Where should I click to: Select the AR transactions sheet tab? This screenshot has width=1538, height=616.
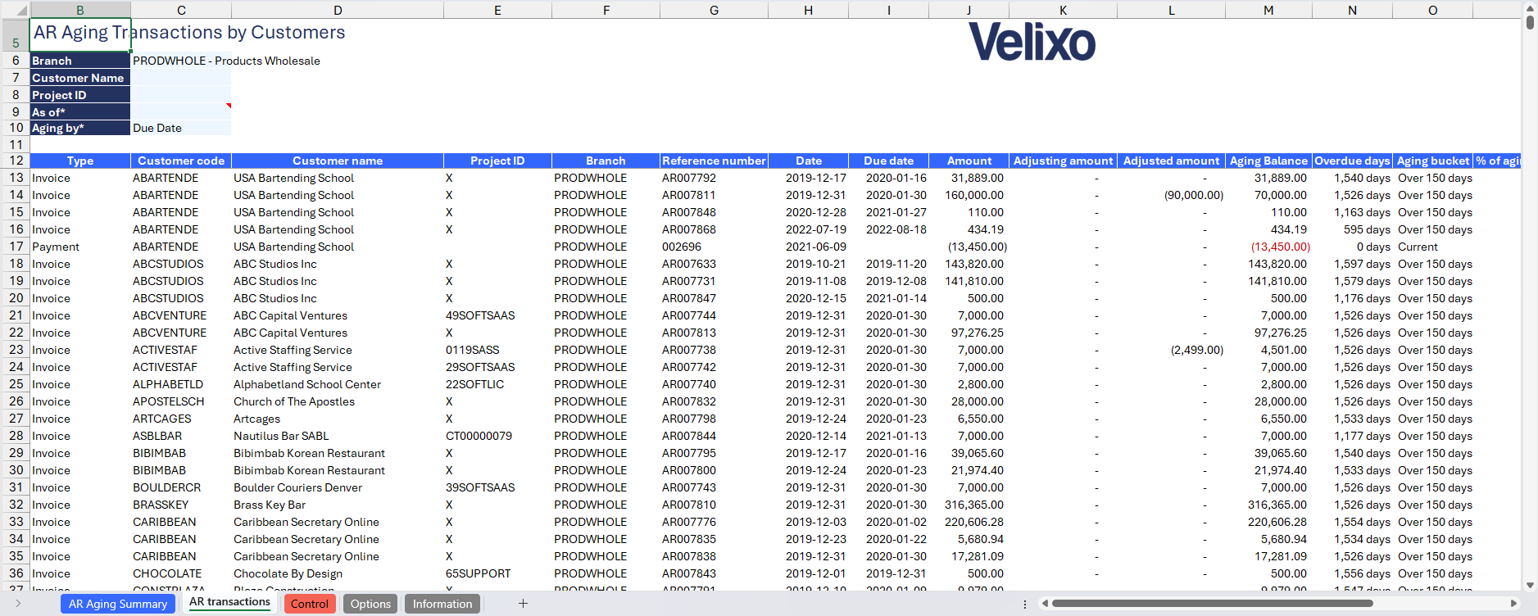pos(229,602)
